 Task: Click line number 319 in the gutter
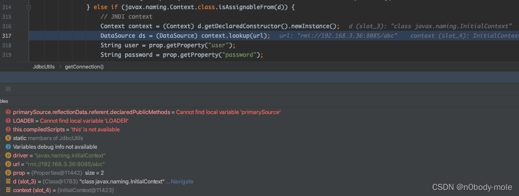pyautogui.click(x=7, y=55)
